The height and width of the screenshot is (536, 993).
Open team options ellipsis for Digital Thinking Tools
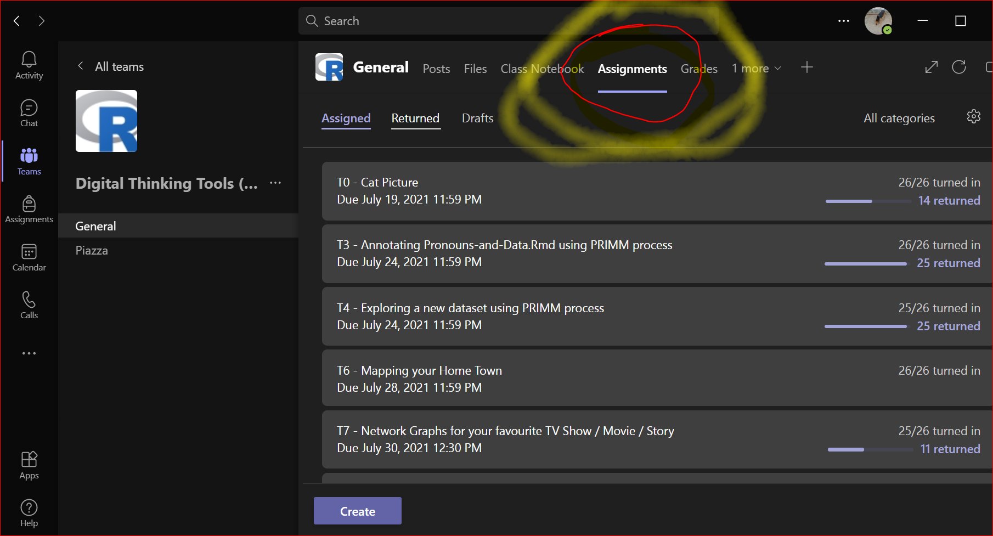pyautogui.click(x=275, y=183)
